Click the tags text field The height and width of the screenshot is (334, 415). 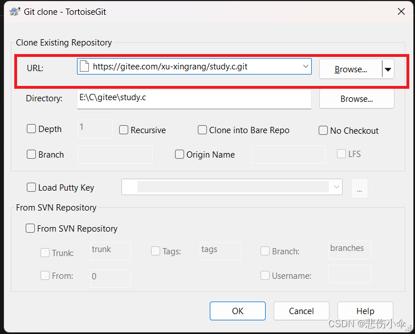click(x=221, y=251)
